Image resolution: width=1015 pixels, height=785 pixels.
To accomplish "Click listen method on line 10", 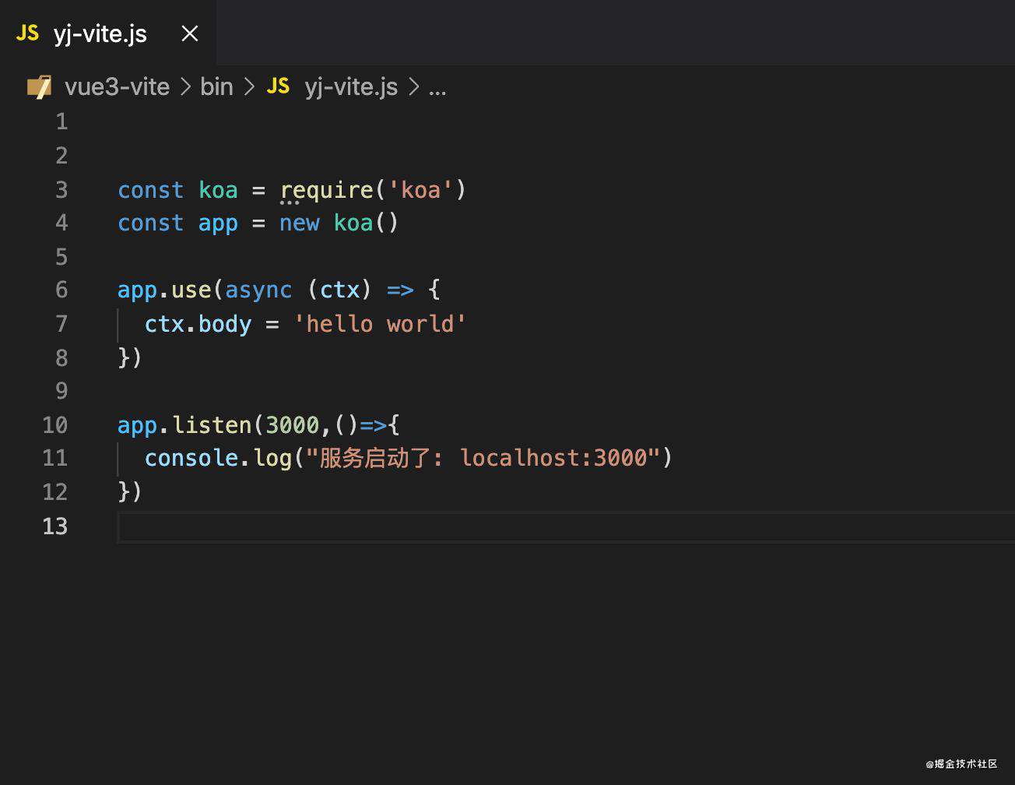I will coord(212,425).
